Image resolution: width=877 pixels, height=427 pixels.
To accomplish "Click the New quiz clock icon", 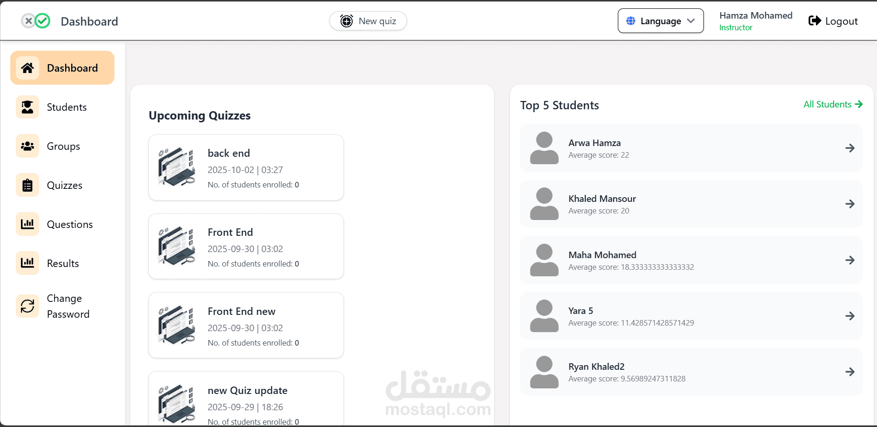I will (347, 21).
